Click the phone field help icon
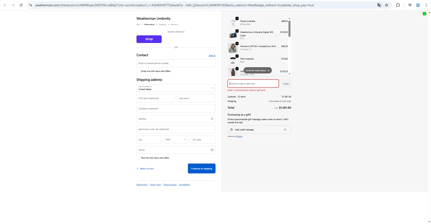Screen dimensions: 431x224 coord(212,150)
